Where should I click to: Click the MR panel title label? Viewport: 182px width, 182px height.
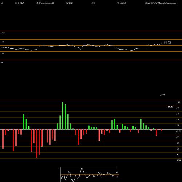coord(162,95)
